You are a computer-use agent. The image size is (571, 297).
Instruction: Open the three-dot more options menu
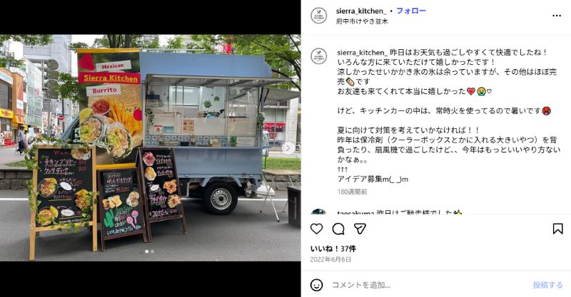coord(557,16)
